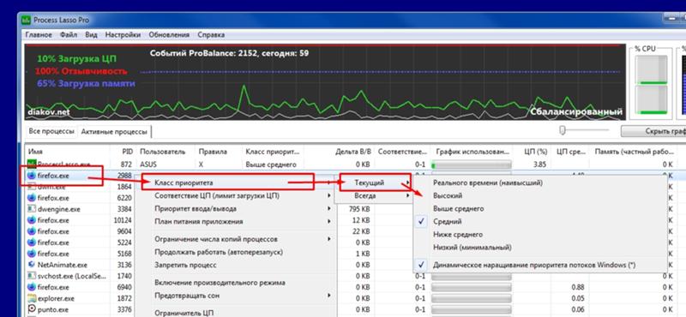Click the firefox.exe icon with PID 10124
Image resolution: width=686 pixels, height=317 pixels.
tap(32, 220)
